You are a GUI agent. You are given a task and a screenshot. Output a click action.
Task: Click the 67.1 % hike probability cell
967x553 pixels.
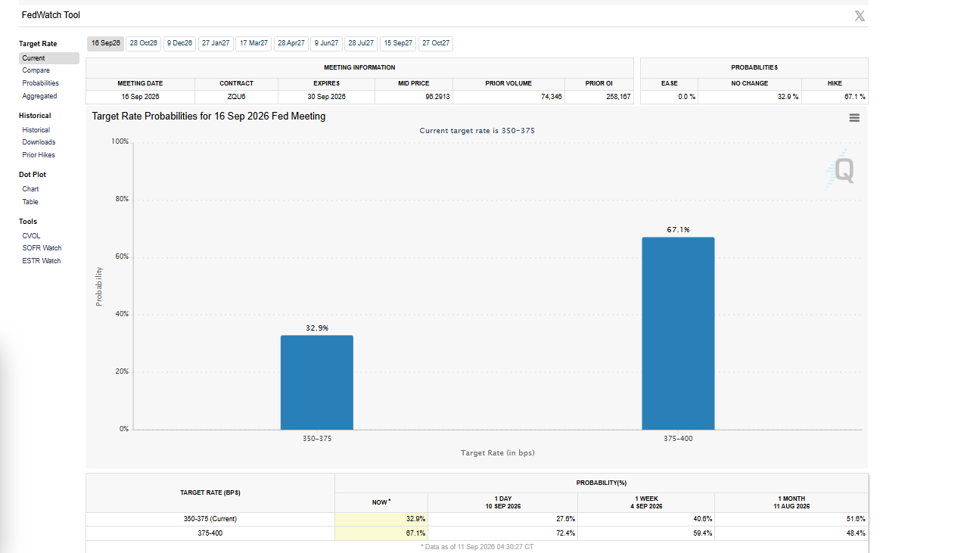pos(835,97)
